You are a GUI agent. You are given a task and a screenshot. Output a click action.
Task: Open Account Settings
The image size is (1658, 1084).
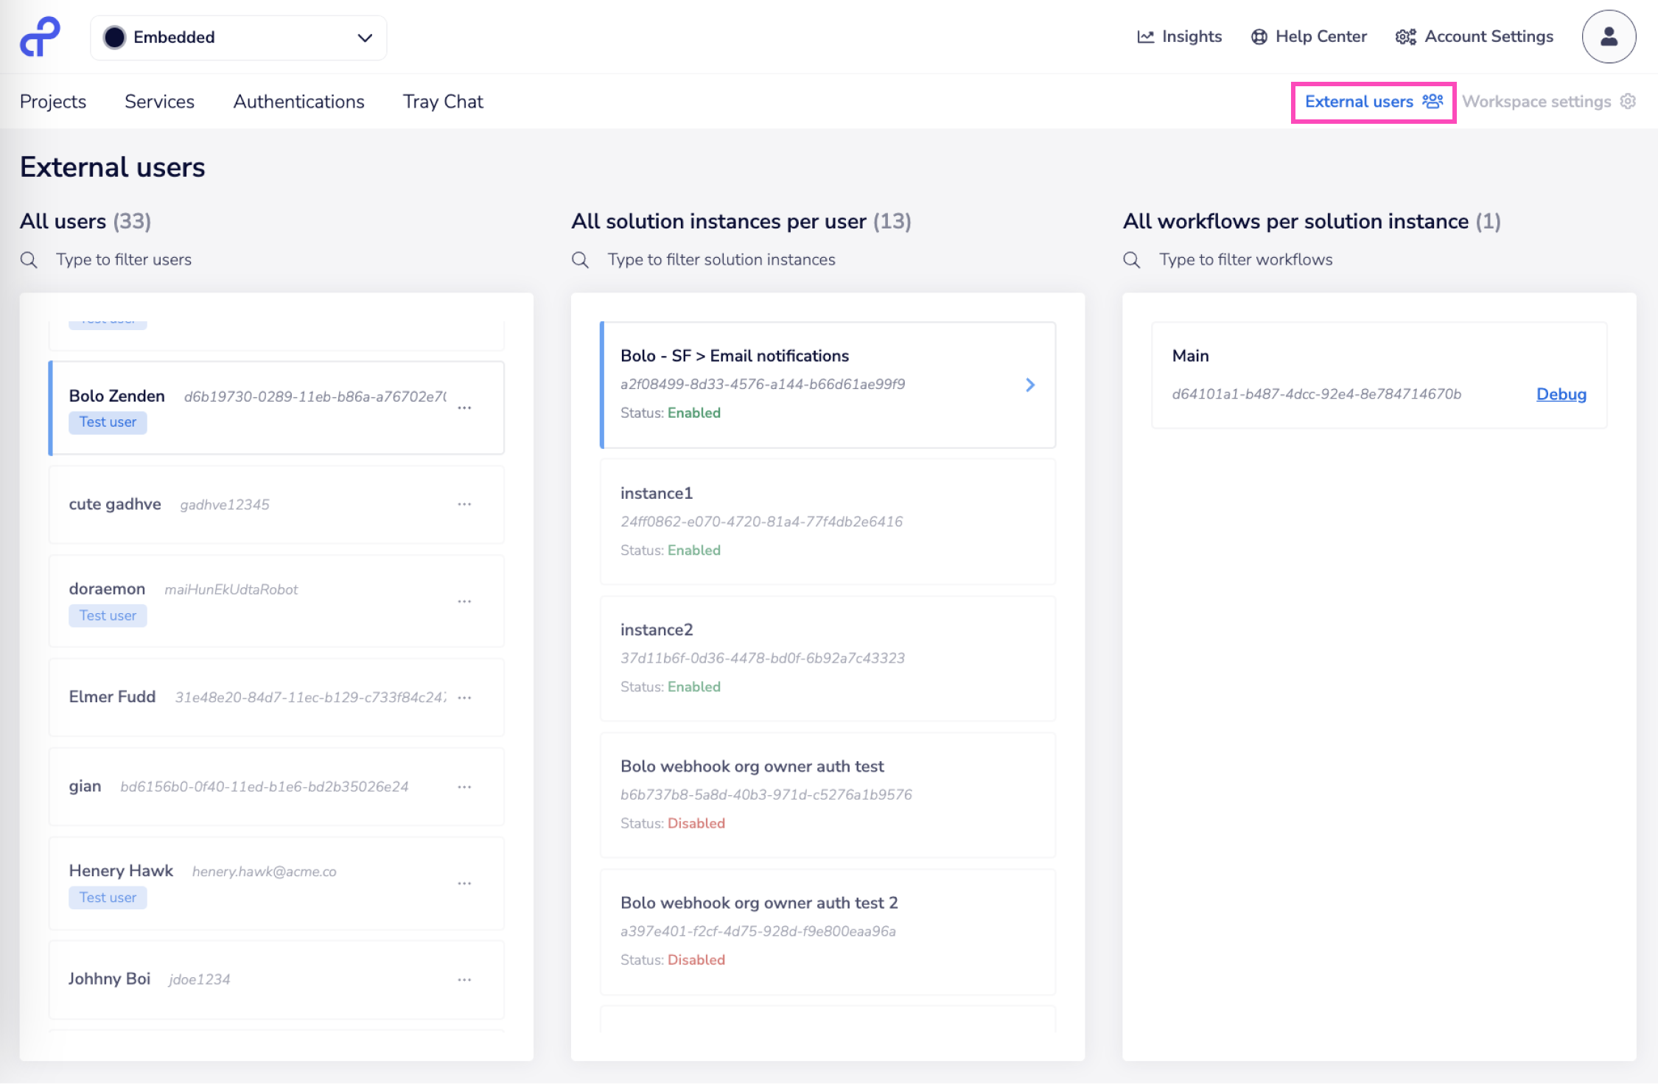pyautogui.click(x=1474, y=36)
